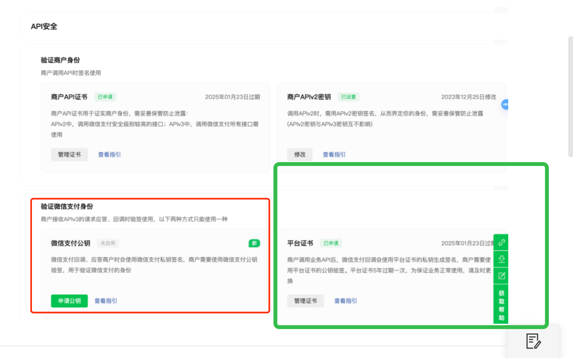Click the green 申请公钥 button
The image size is (573, 358).
70,301
